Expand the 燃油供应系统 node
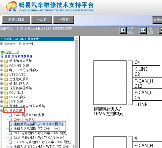The width and height of the screenshot is (162, 148). tap(1, 83)
